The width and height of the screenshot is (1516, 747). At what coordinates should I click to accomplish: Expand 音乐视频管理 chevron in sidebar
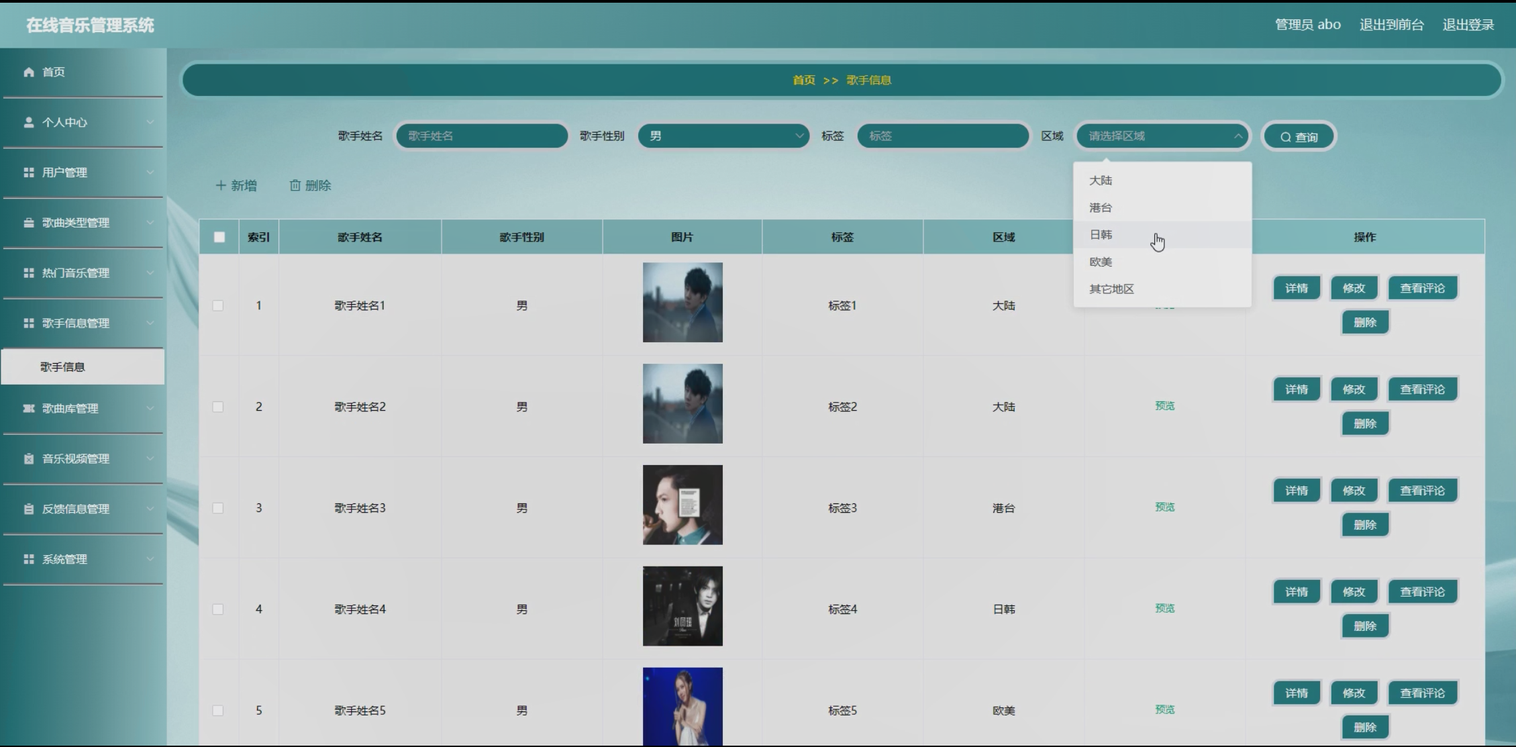(x=150, y=459)
